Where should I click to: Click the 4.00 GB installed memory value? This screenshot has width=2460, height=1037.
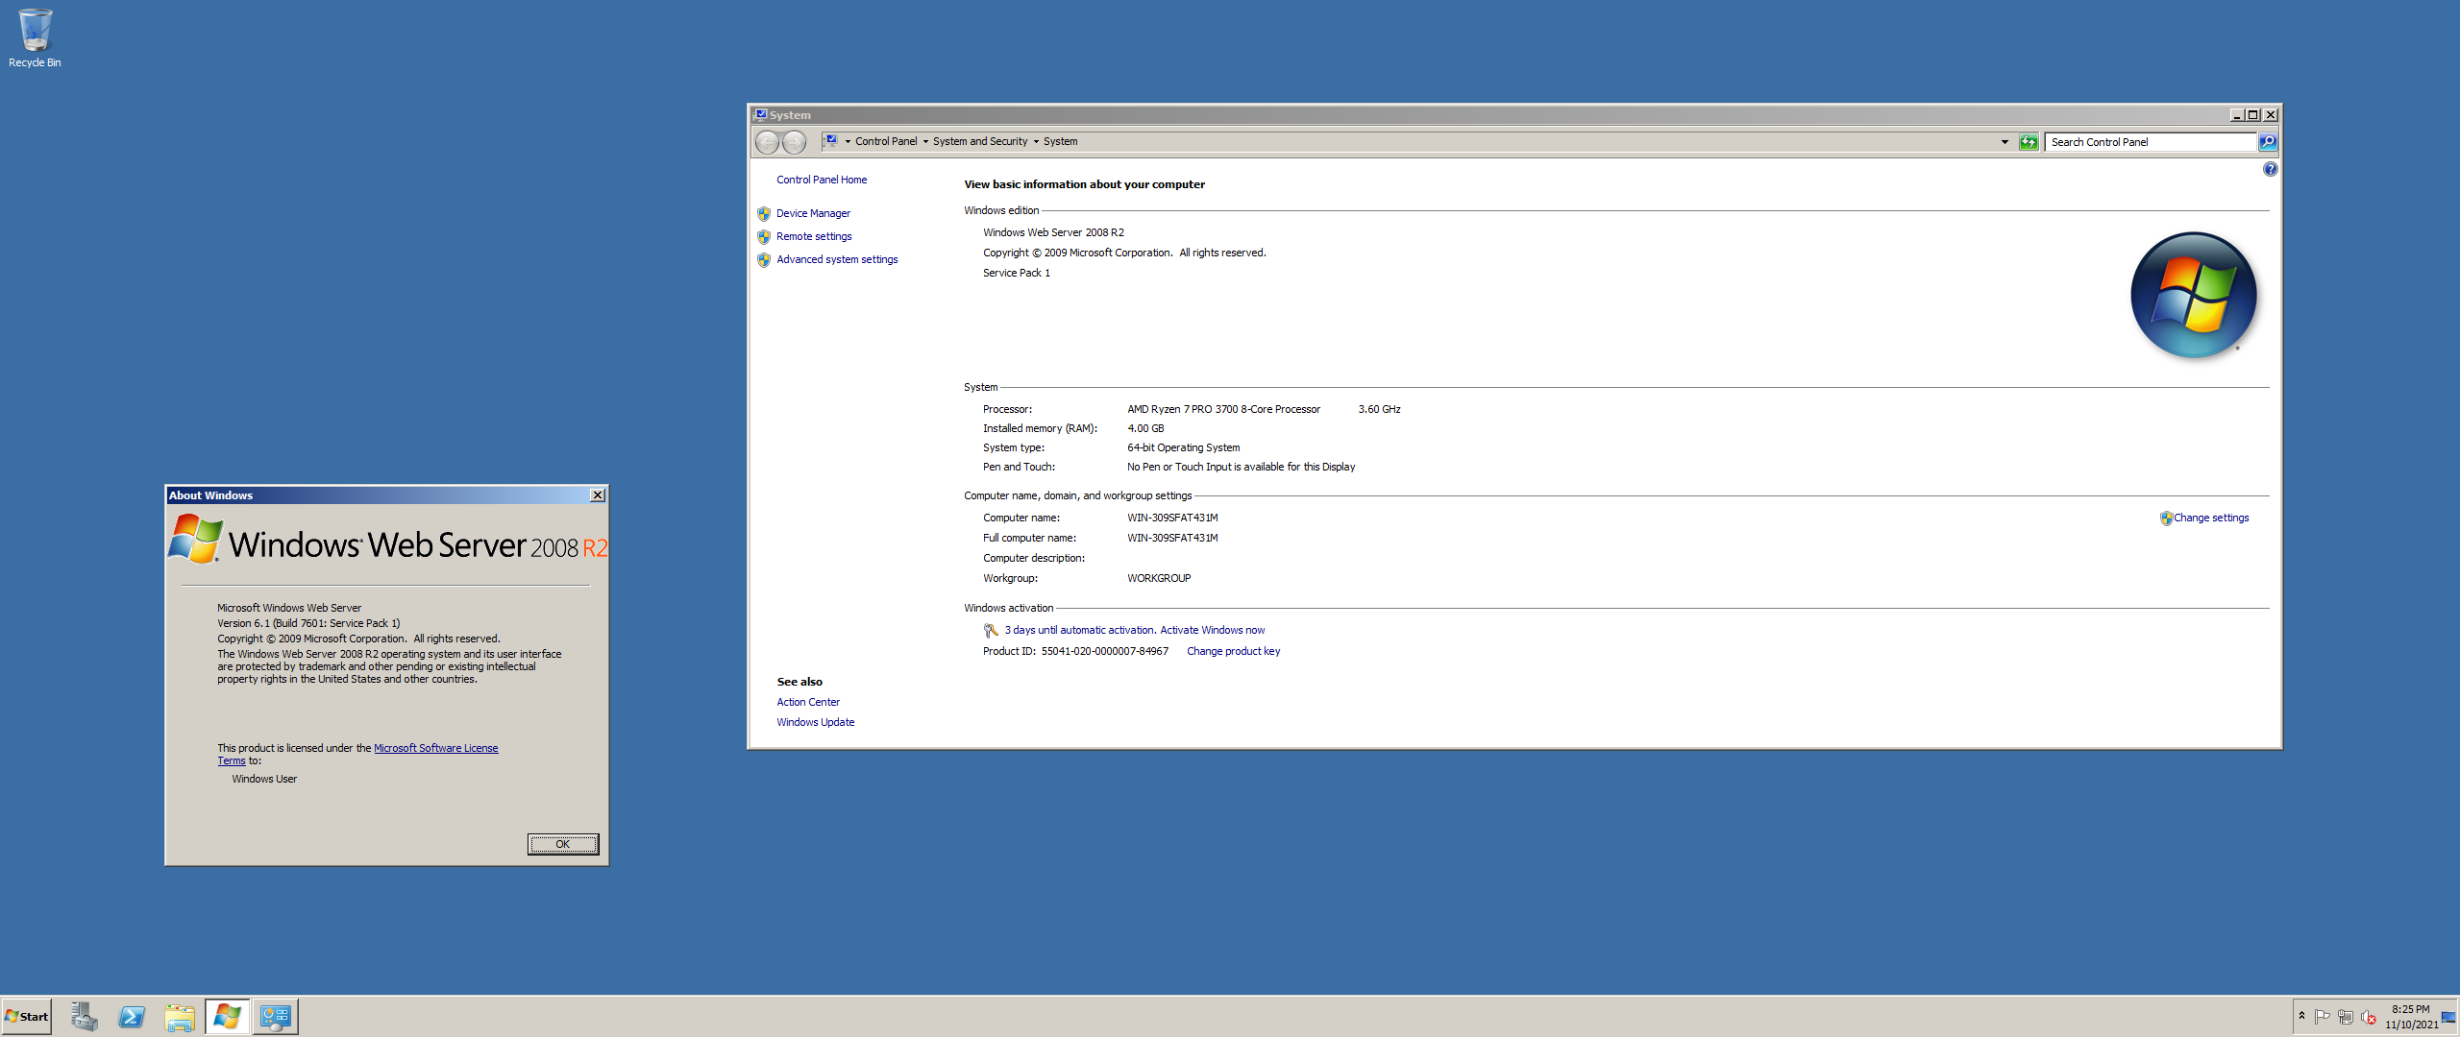[1145, 428]
